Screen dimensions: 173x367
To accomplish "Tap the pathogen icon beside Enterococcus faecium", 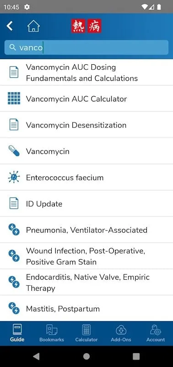I will pos(14,177).
